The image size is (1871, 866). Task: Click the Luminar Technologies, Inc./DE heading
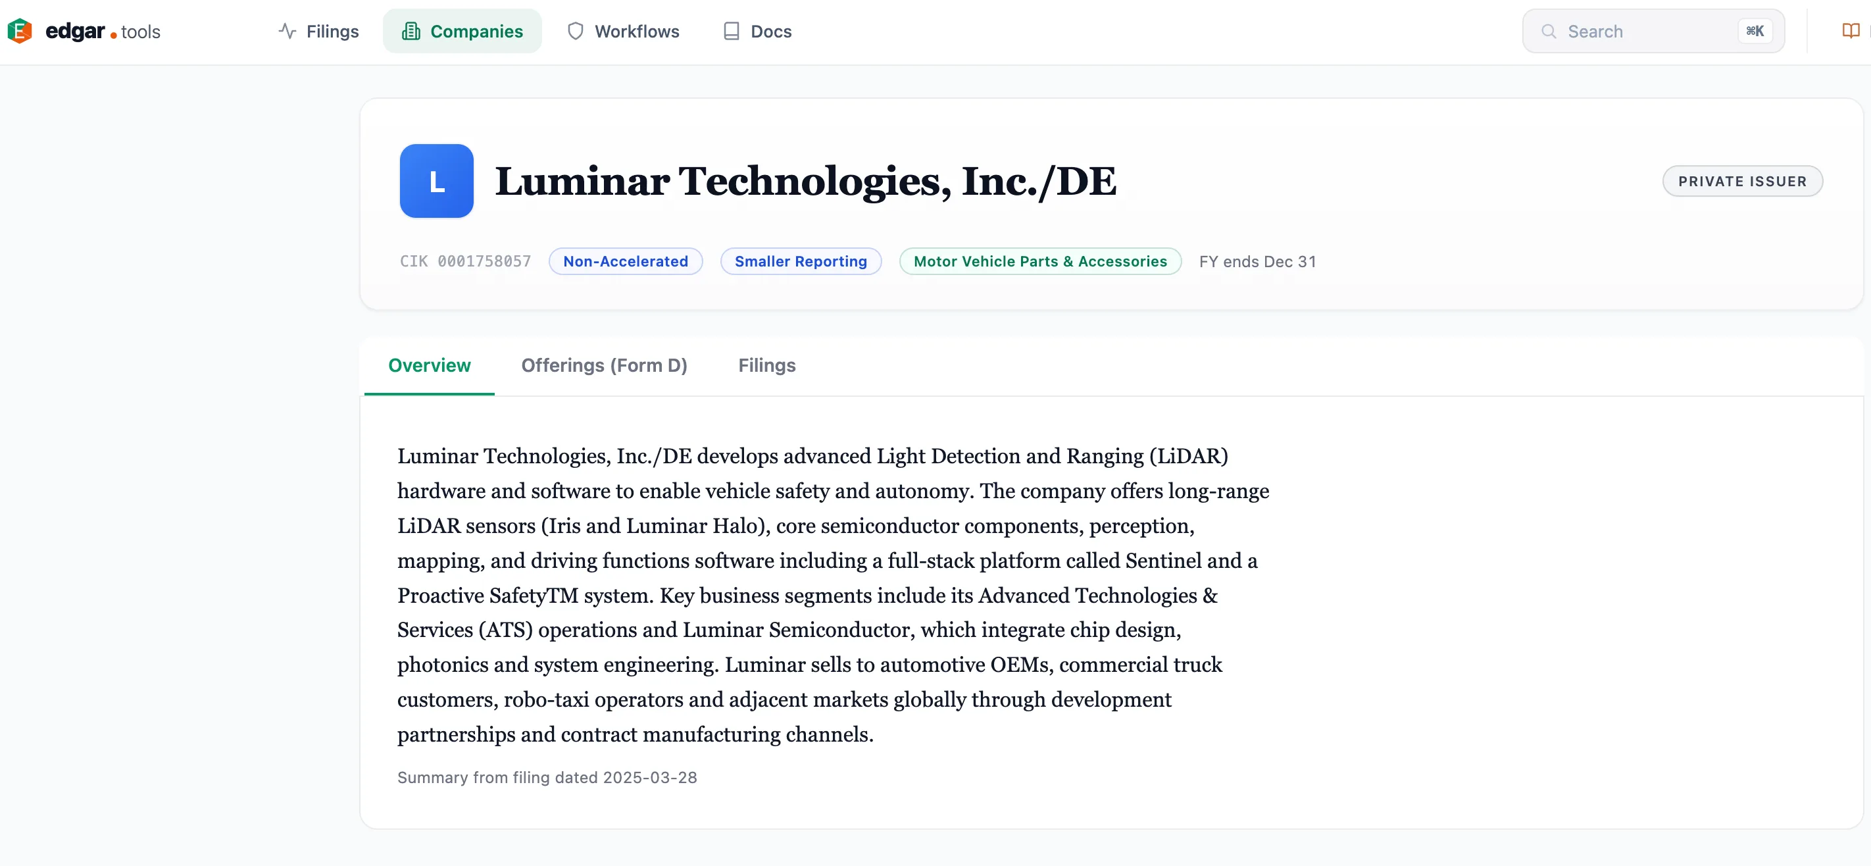tap(805, 181)
